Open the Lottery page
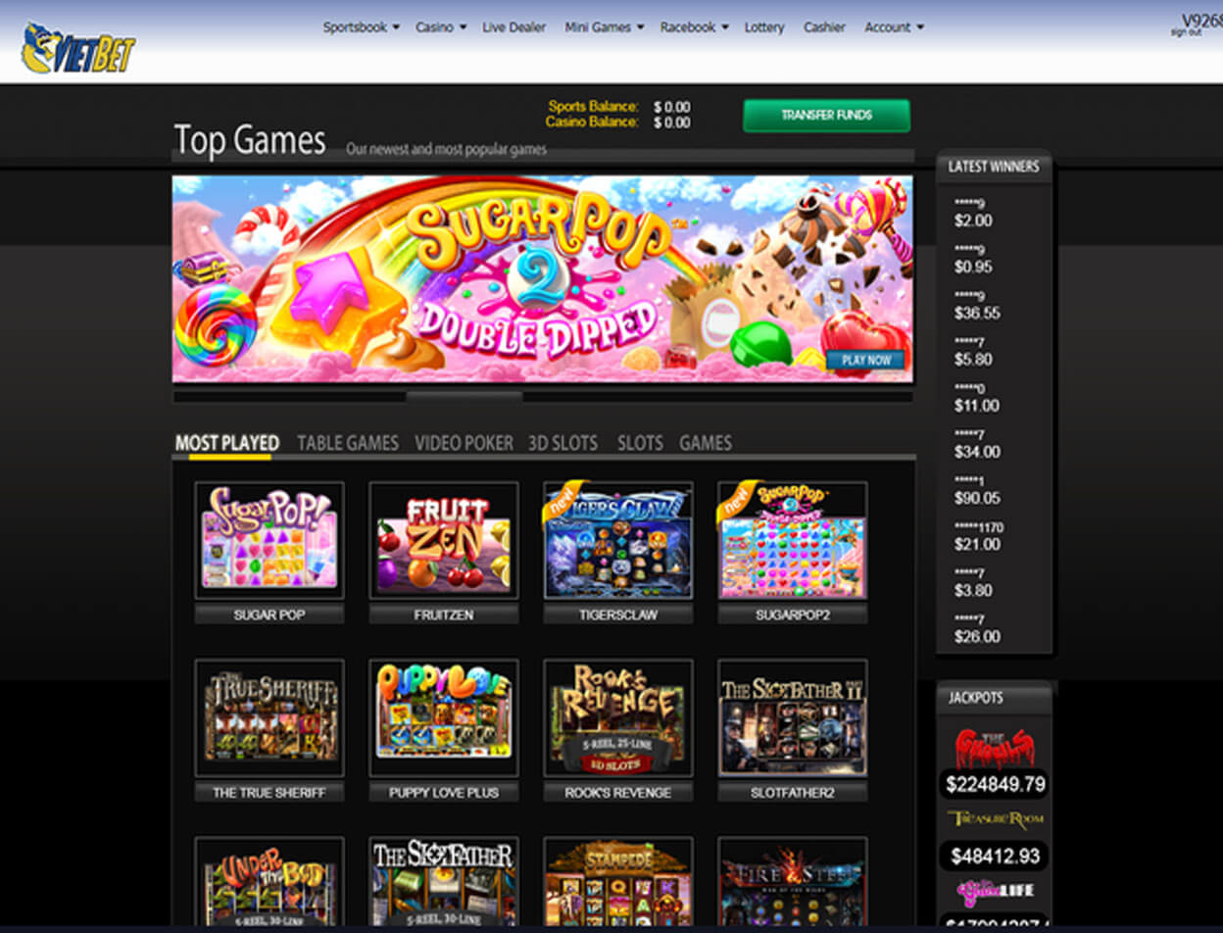 coord(764,27)
